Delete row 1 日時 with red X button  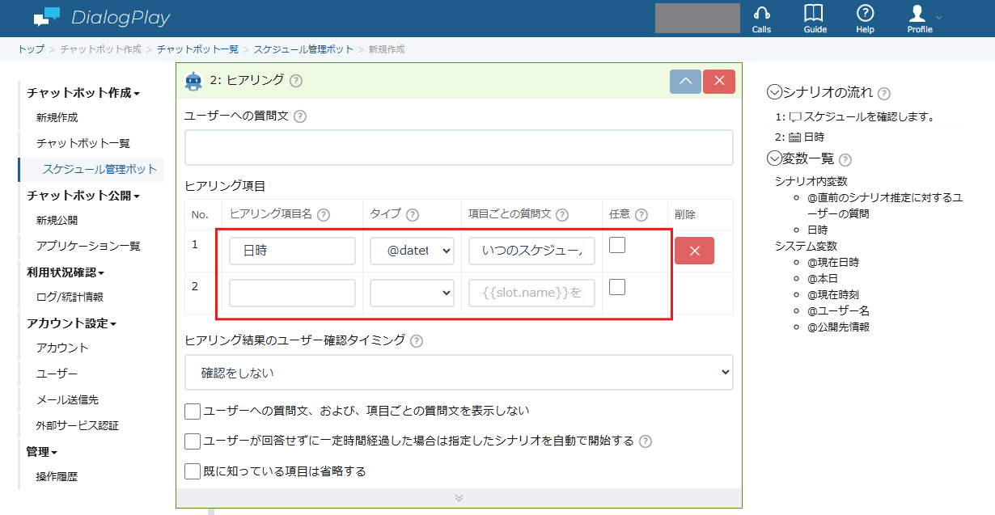(x=694, y=251)
